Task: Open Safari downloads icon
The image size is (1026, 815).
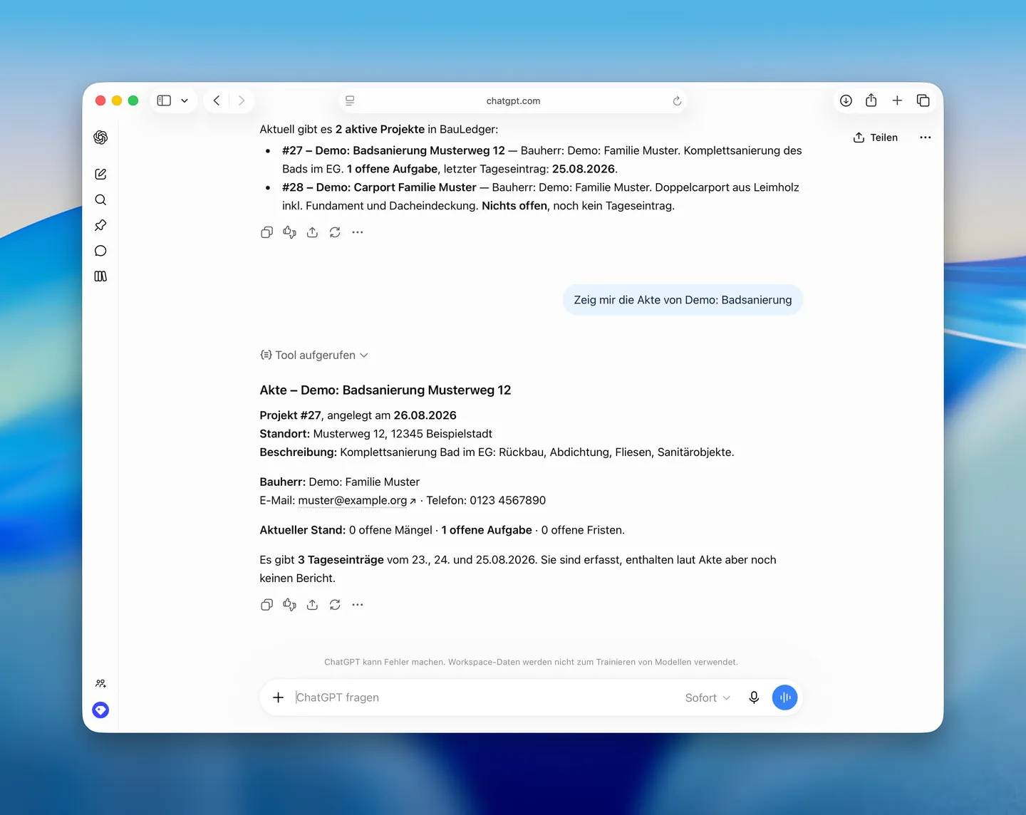Action: 846,100
